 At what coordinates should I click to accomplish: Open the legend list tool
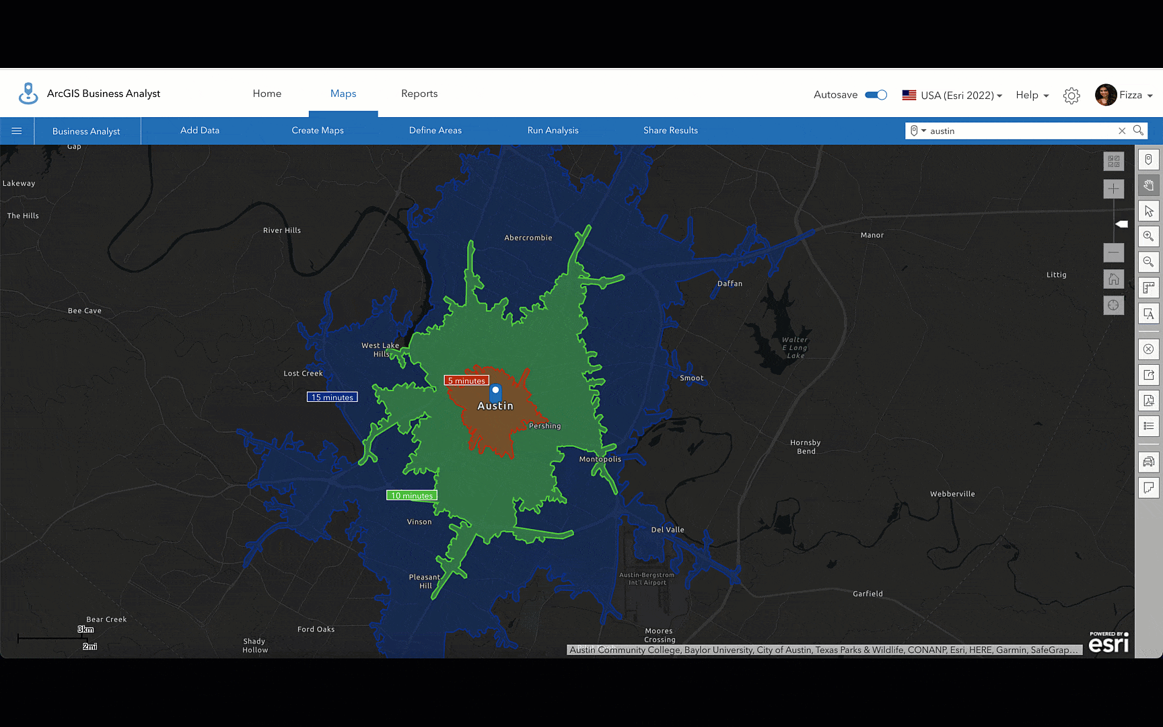1149,426
